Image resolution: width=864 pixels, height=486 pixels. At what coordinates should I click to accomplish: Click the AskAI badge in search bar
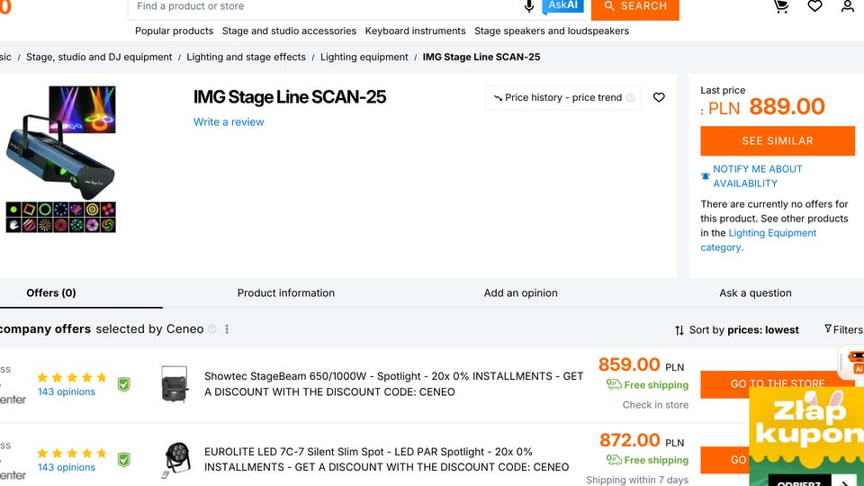563,6
